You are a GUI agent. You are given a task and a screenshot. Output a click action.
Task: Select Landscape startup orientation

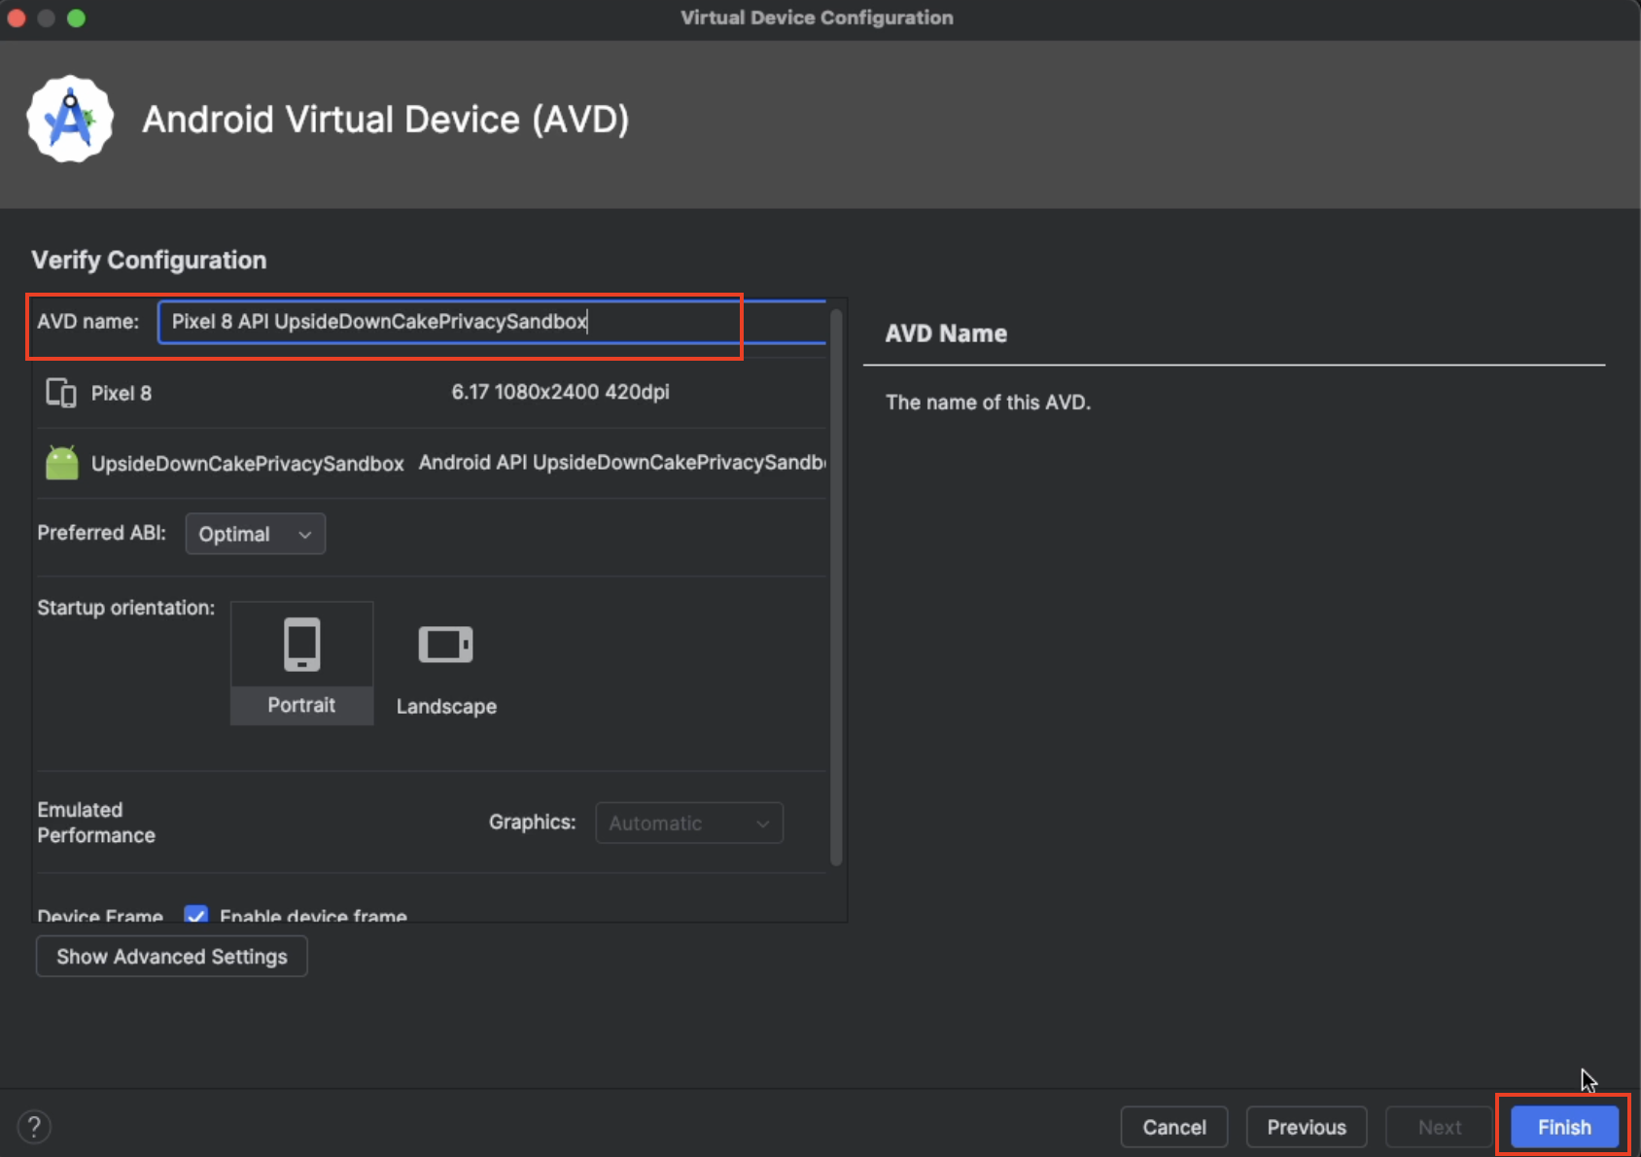[446, 669]
